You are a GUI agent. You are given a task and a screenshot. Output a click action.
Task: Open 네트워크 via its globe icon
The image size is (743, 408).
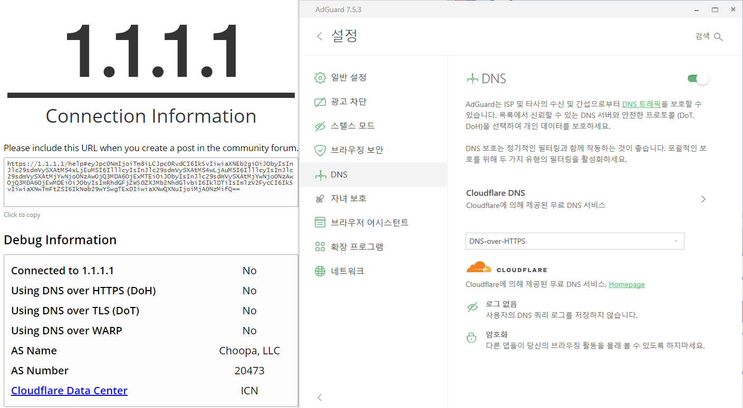point(320,271)
